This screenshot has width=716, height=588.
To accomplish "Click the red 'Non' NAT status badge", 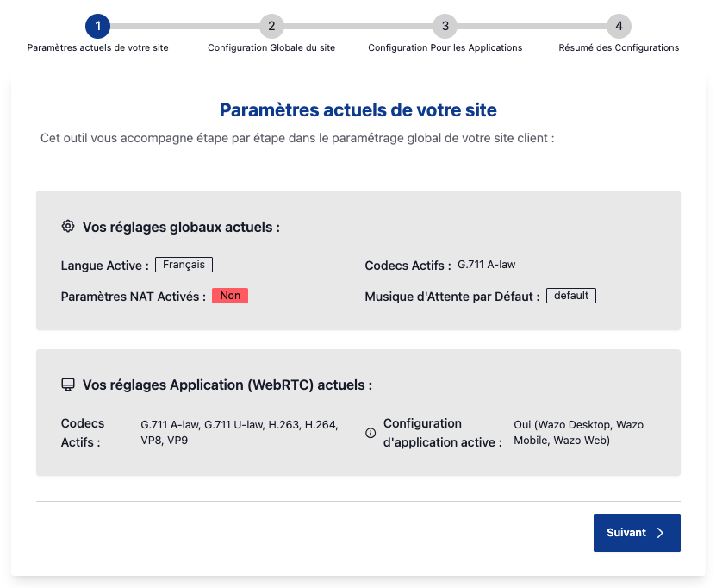I will click(230, 296).
